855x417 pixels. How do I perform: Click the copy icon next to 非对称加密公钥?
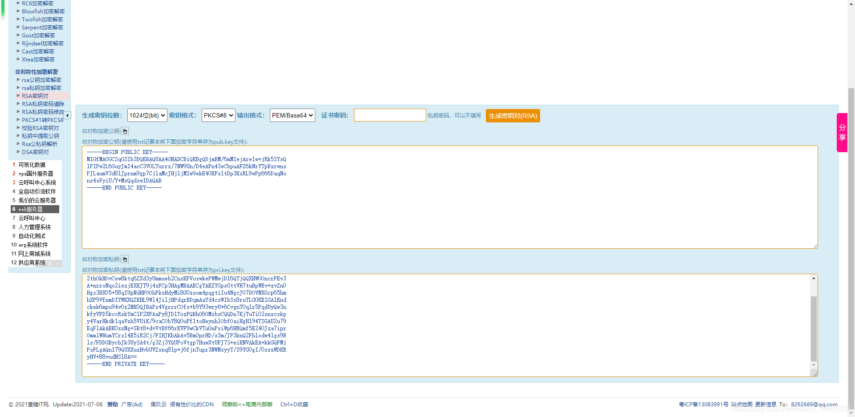click(125, 131)
